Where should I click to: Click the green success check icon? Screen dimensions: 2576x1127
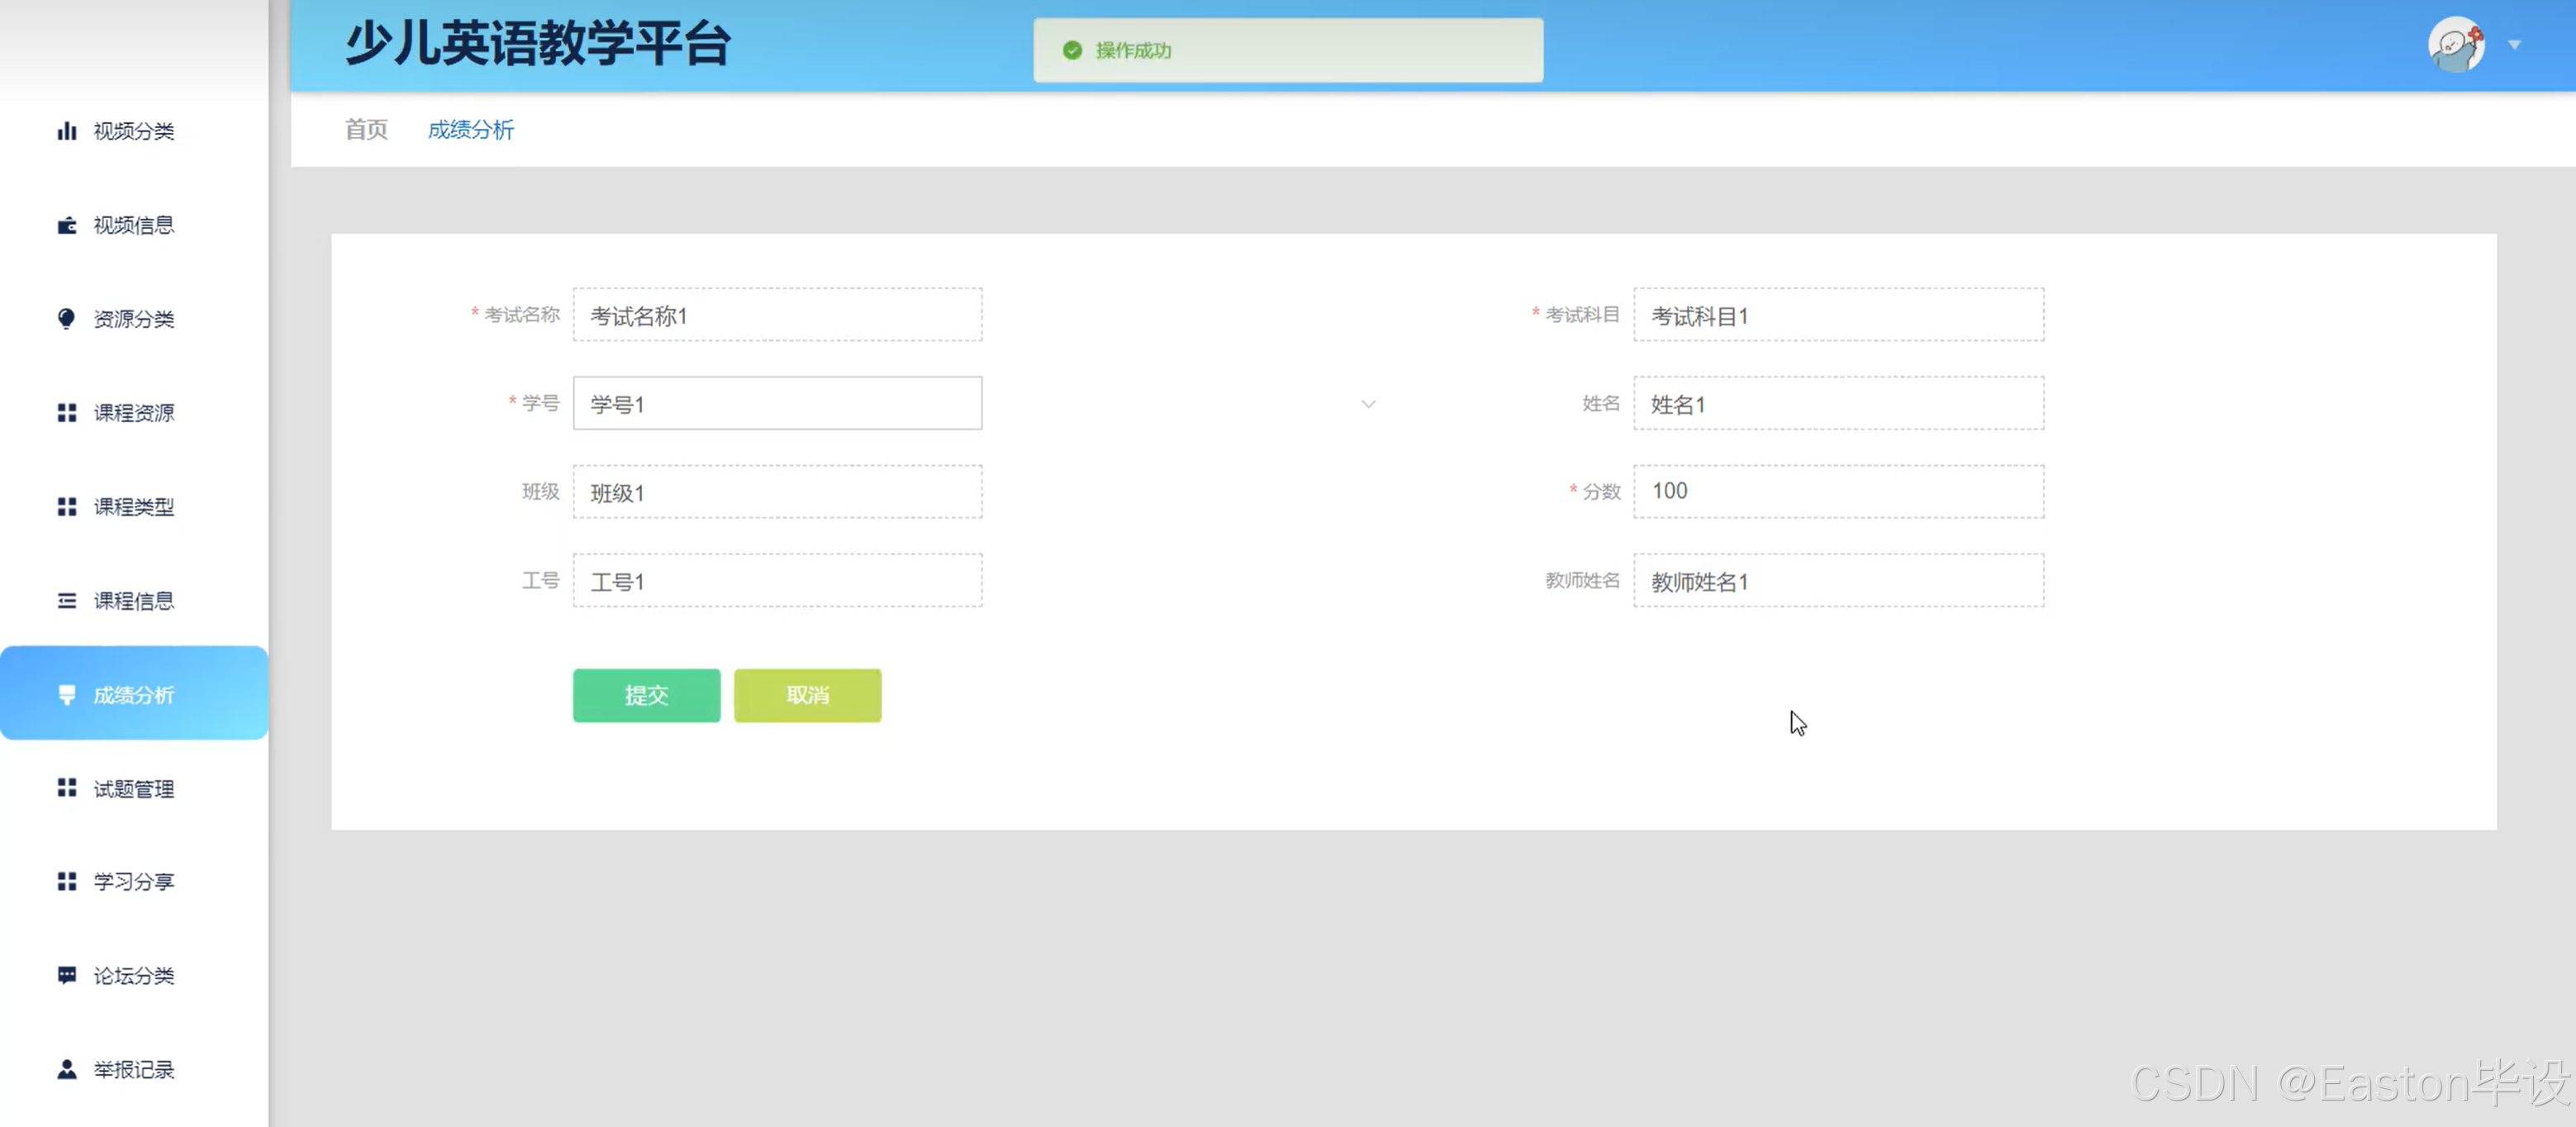pos(1072,50)
